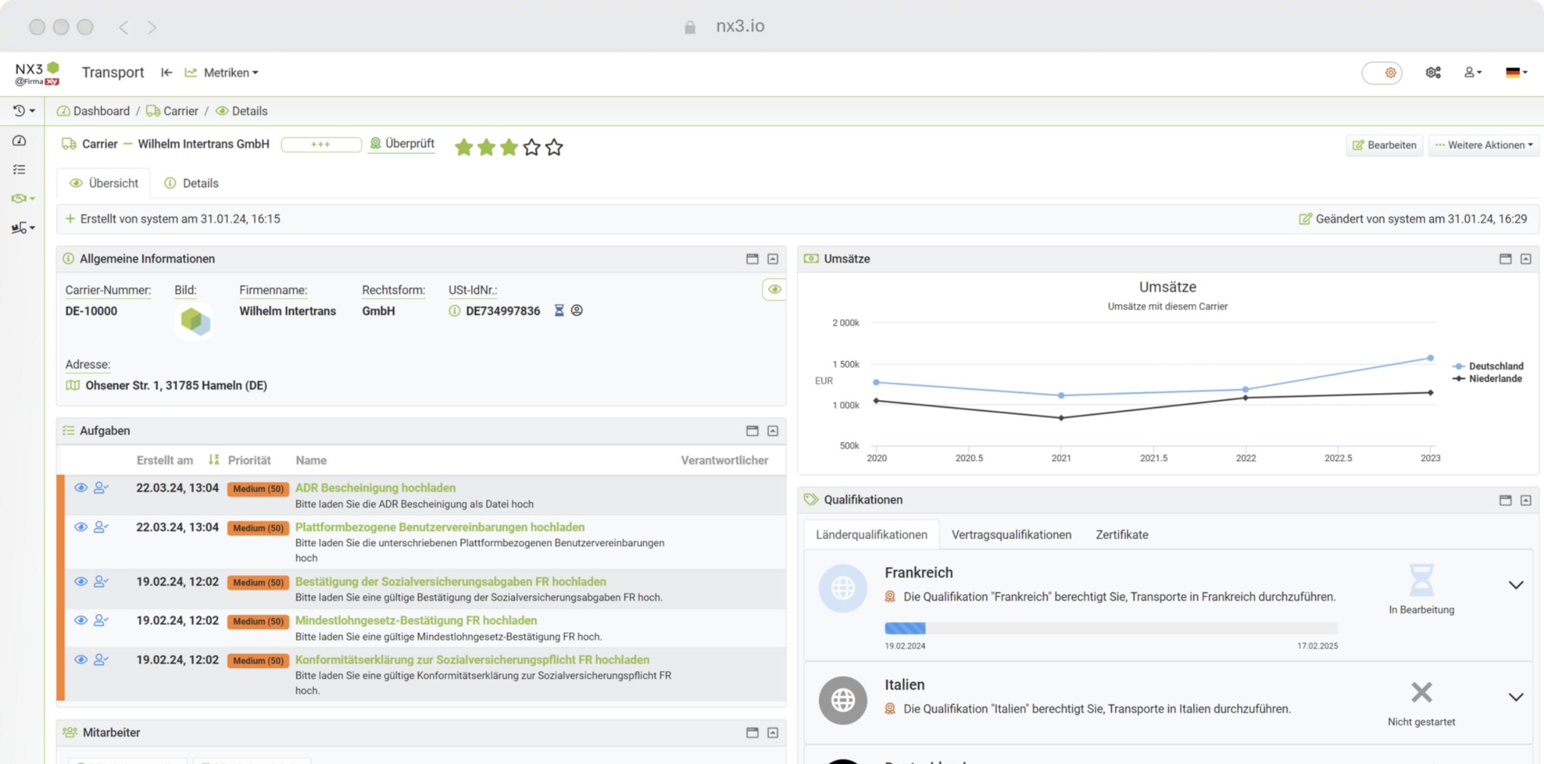Click the assign user icon for ADR task
Screen dimensions: 1544x764
tap(100, 488)
